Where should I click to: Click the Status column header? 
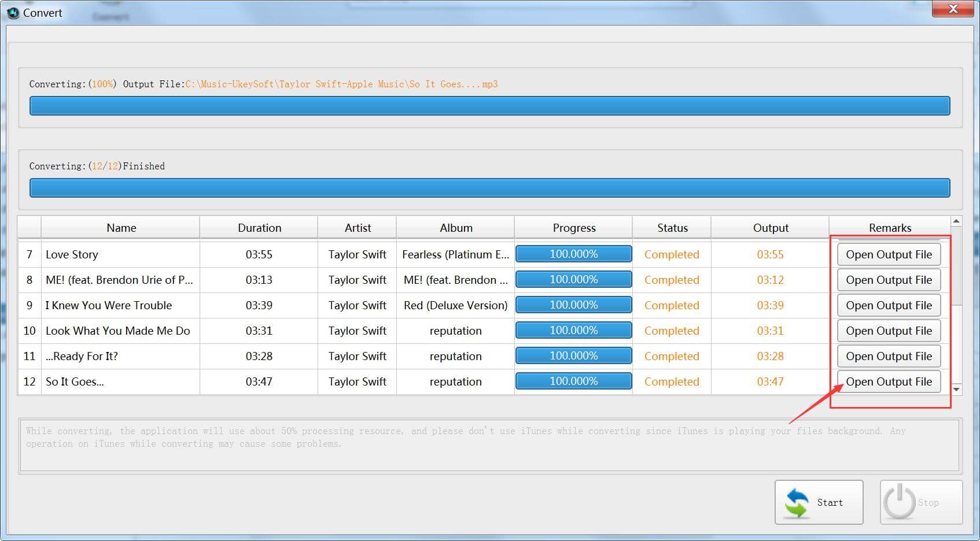point(672,228)
